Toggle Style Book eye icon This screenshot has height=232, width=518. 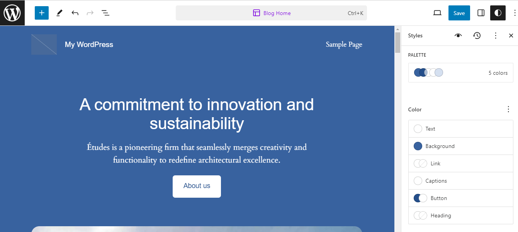click(458, 35)
